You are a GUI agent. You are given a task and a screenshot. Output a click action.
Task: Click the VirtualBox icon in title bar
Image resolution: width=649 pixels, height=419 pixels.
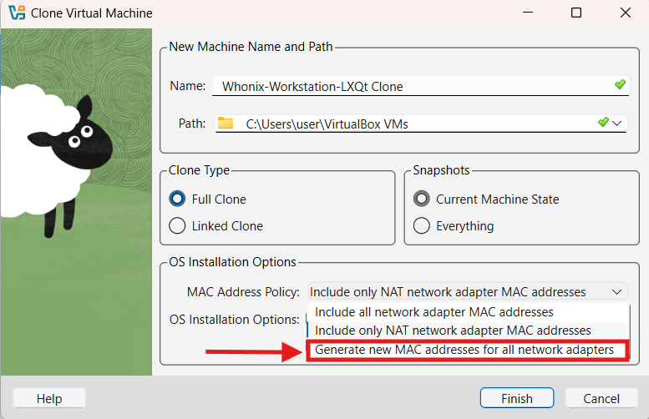point(15,13)
